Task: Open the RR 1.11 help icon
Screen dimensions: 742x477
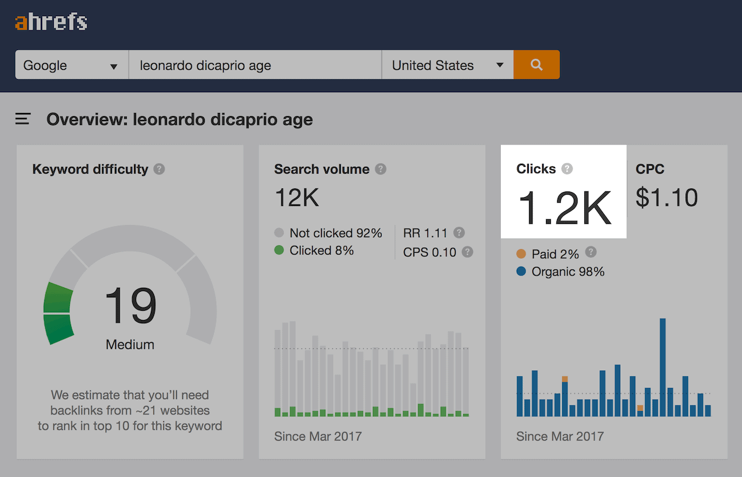Action: click(459, 233)
